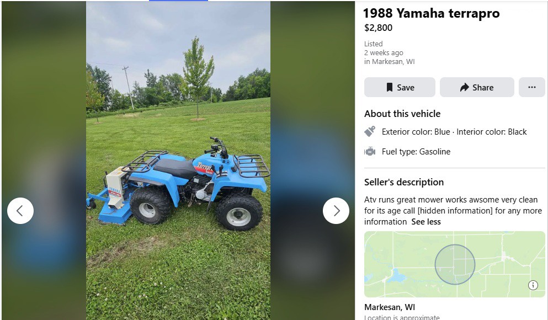Click the share arrow icon
The image size is (548, 320).
tap(465, 87)
